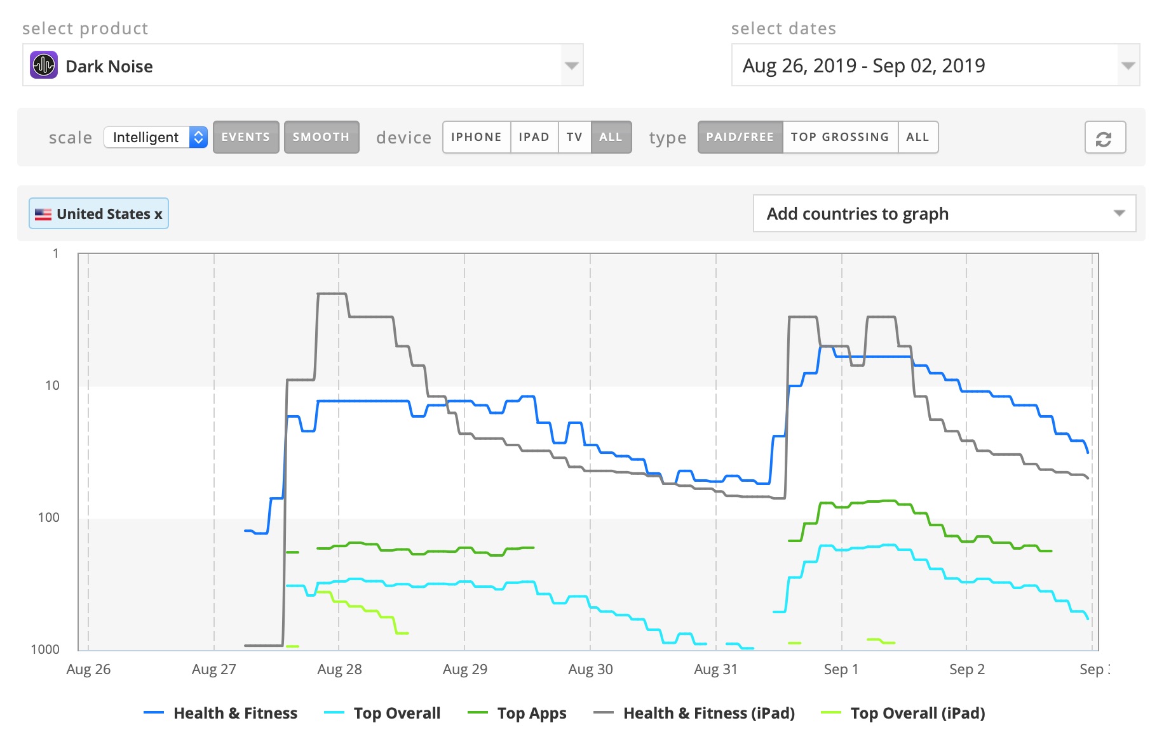This screenshot has width=1164, height=744.
Task: Click the United States flag icon
Action: 43,214
